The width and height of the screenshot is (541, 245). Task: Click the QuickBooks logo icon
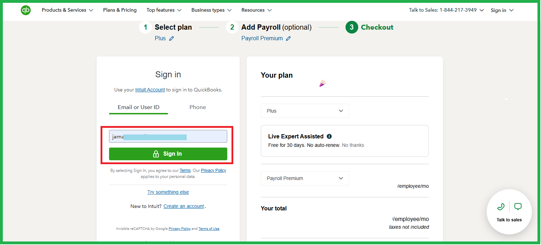(x=26, y=10)
